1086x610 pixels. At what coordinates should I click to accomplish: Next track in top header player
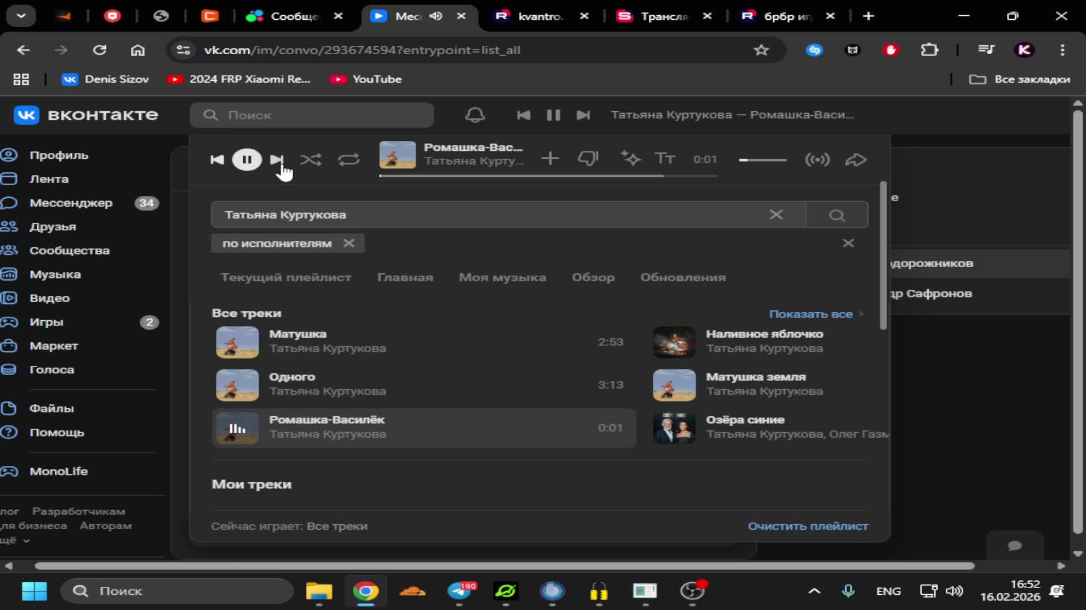tap(583, 115)
